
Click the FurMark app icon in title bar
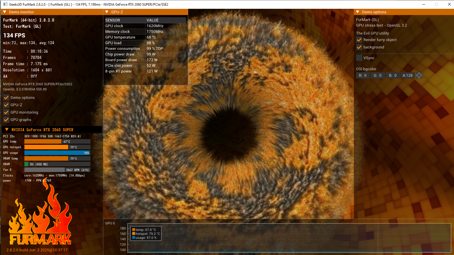pos(5,4)
